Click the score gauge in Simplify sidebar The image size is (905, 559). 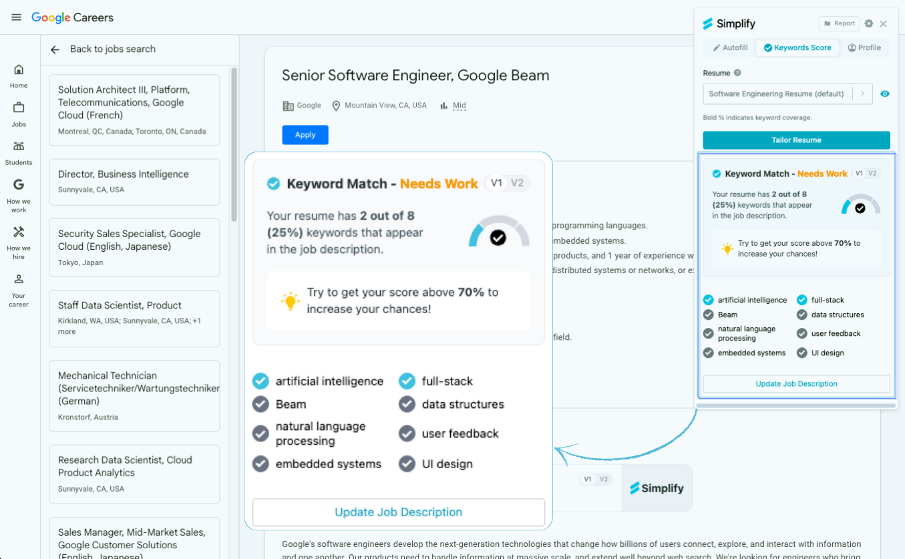pos(860,204)
